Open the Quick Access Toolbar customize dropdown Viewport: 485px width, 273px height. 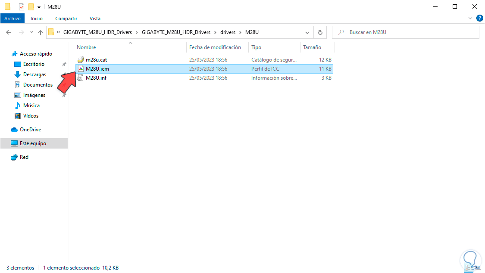(x=39, y=7)
